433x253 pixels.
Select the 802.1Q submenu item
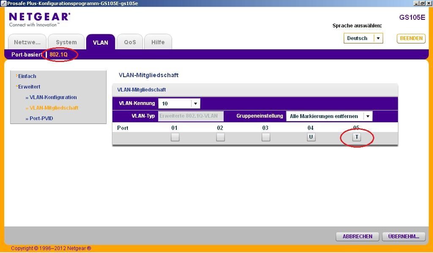(58, 54)
